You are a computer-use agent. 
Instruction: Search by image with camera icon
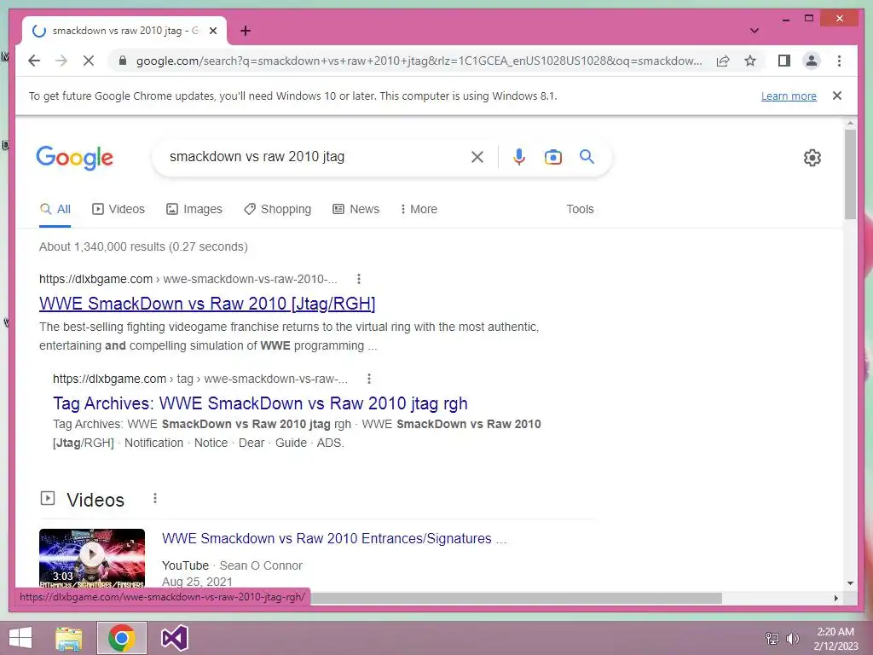pos(552,157)
